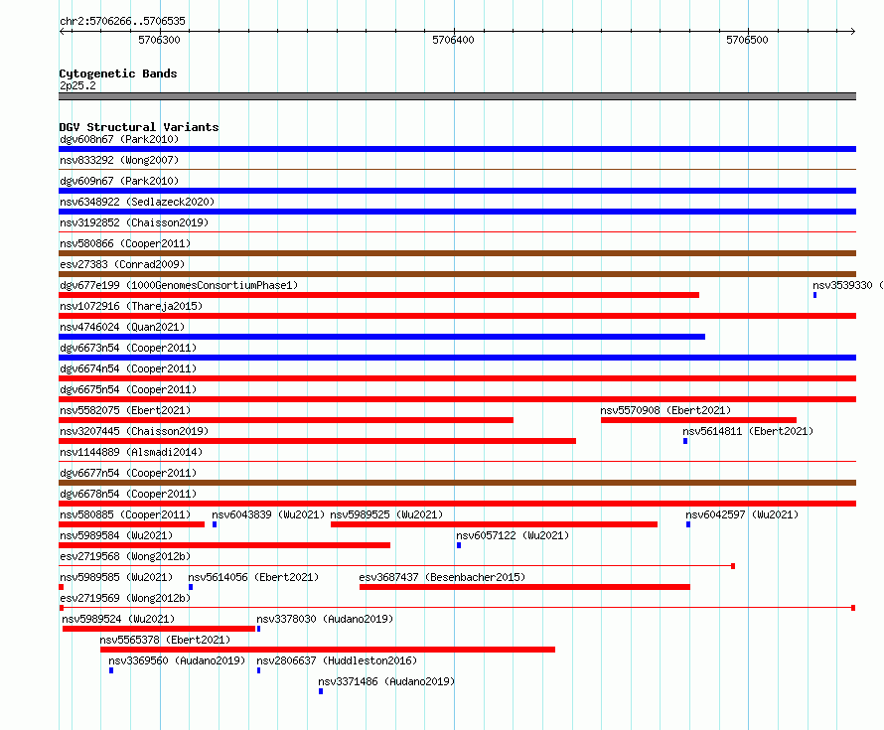Select esv2719568 (Wong2012b) label
The height and width of the screenshot is (730, 884).
point(125,556)
